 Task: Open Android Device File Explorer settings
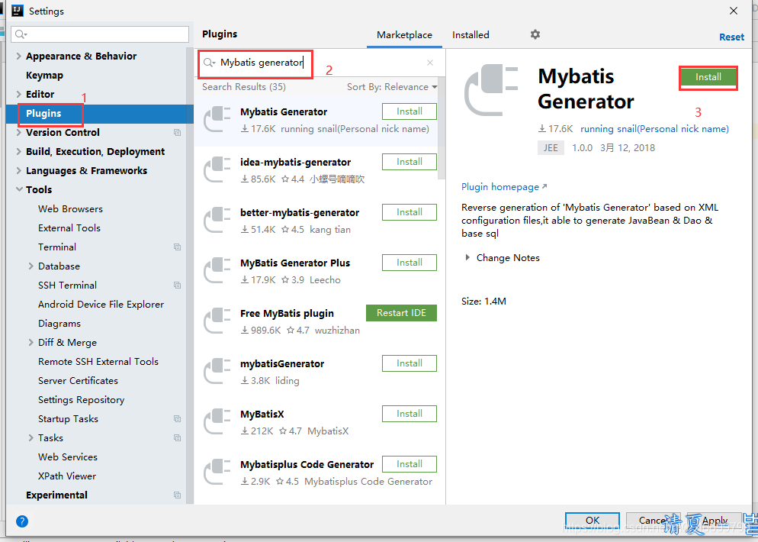tap(100, 304)
